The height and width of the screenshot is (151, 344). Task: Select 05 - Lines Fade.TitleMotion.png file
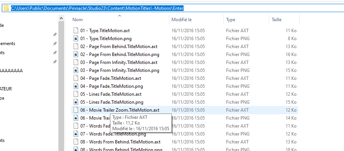[x=112, y=102]
